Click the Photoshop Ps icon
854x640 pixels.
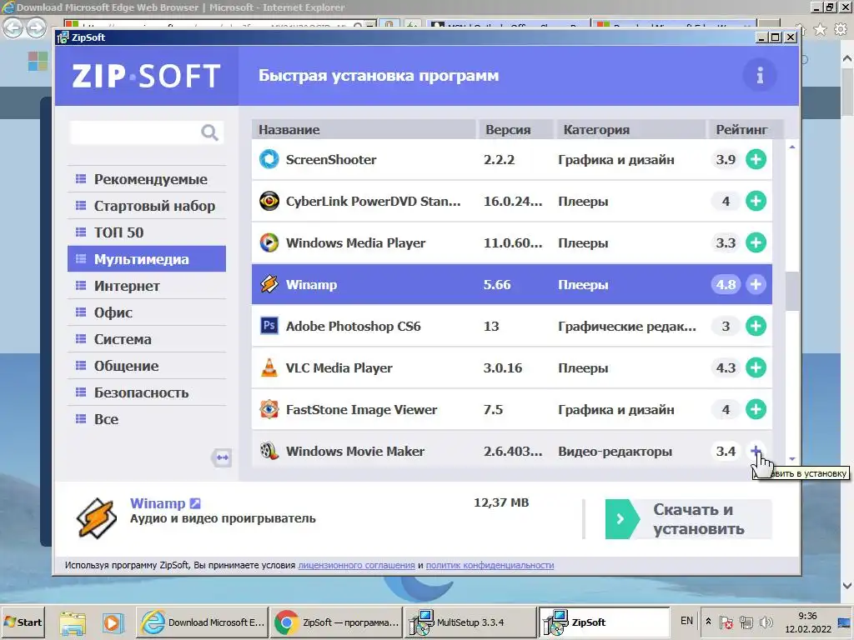tap(269, 326)
